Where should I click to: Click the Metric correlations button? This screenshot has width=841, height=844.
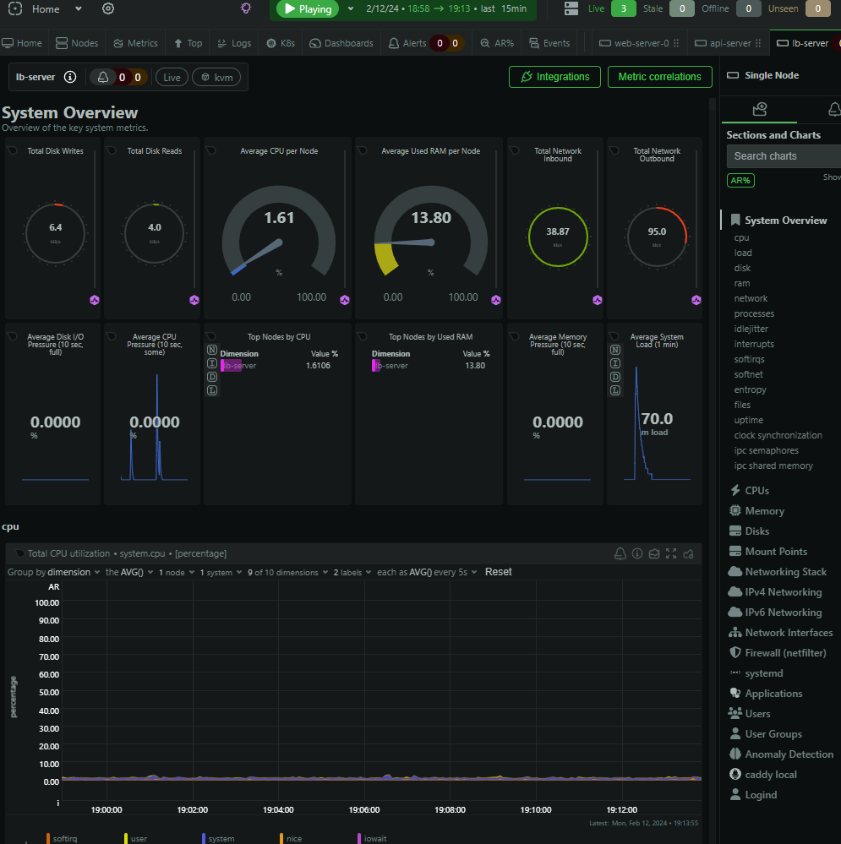pos(659,77)
